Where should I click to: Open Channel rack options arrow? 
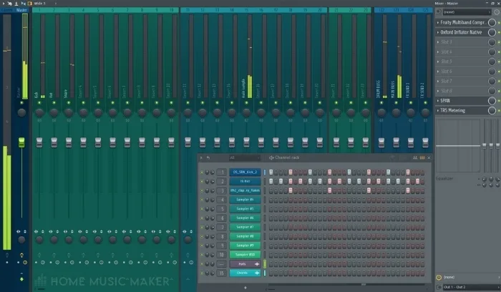tap(201, 157)
